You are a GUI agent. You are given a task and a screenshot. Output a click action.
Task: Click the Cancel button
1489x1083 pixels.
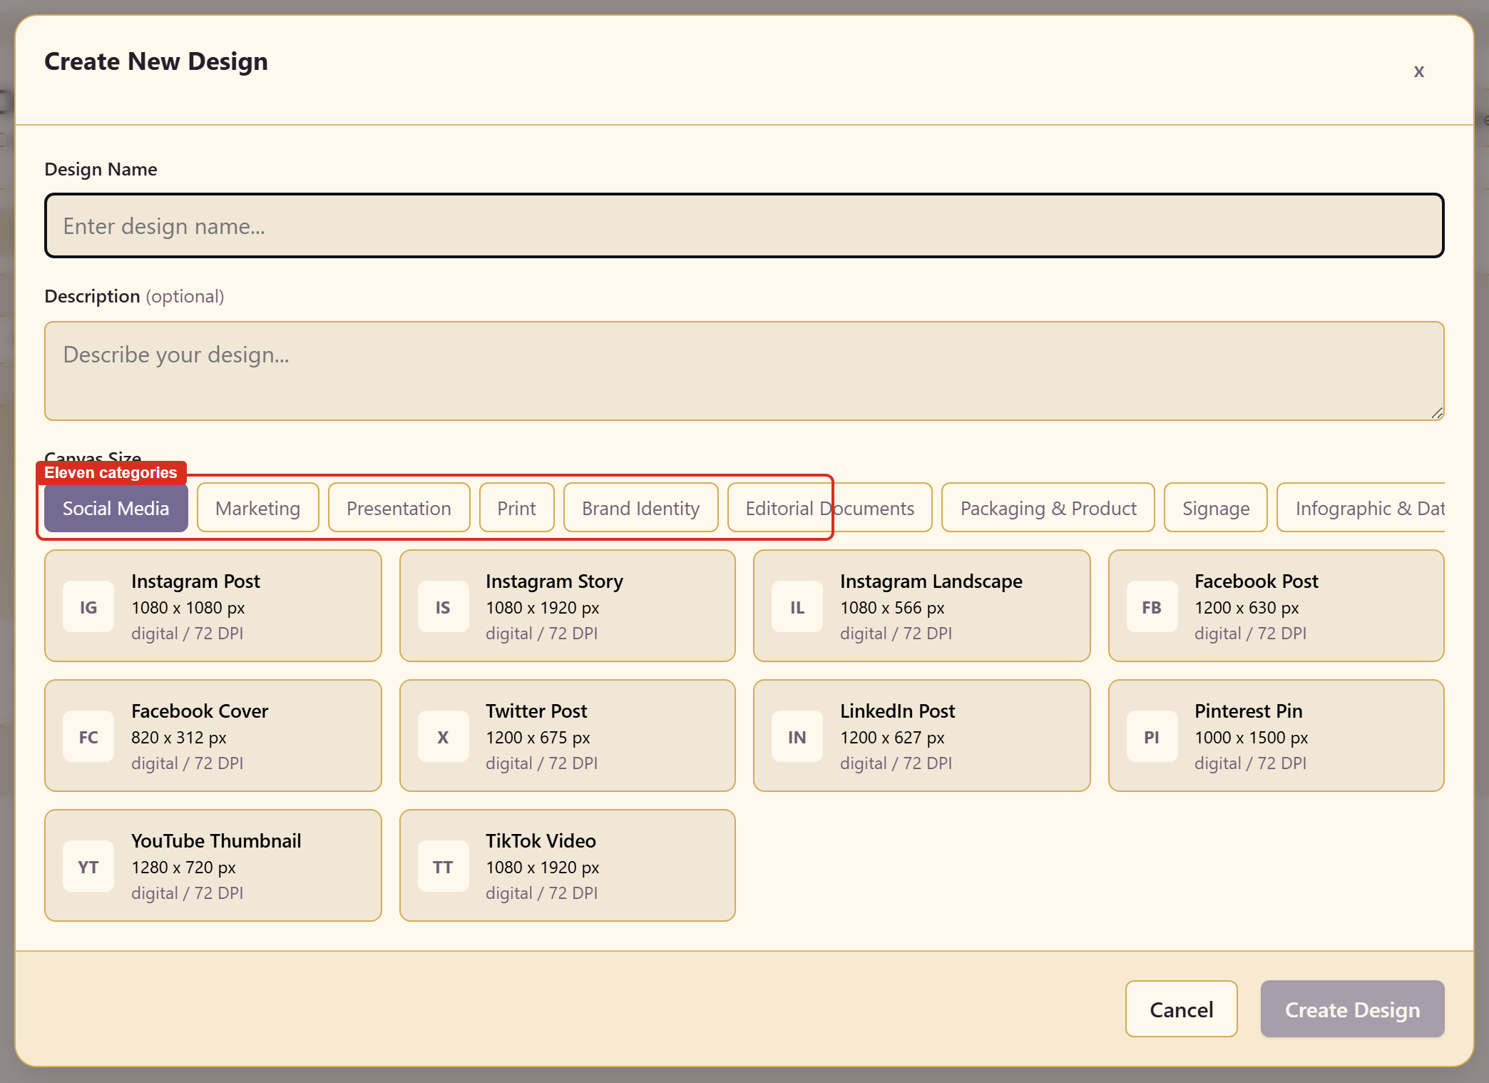tap(1182, 1009)
